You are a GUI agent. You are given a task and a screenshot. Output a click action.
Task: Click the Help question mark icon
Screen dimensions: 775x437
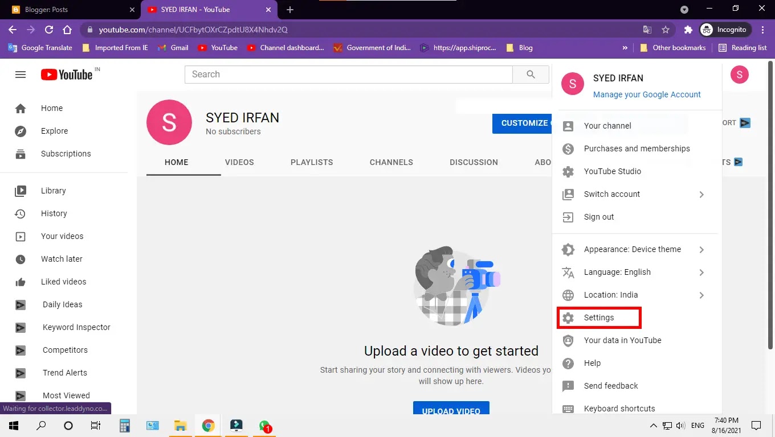point(568,364)
